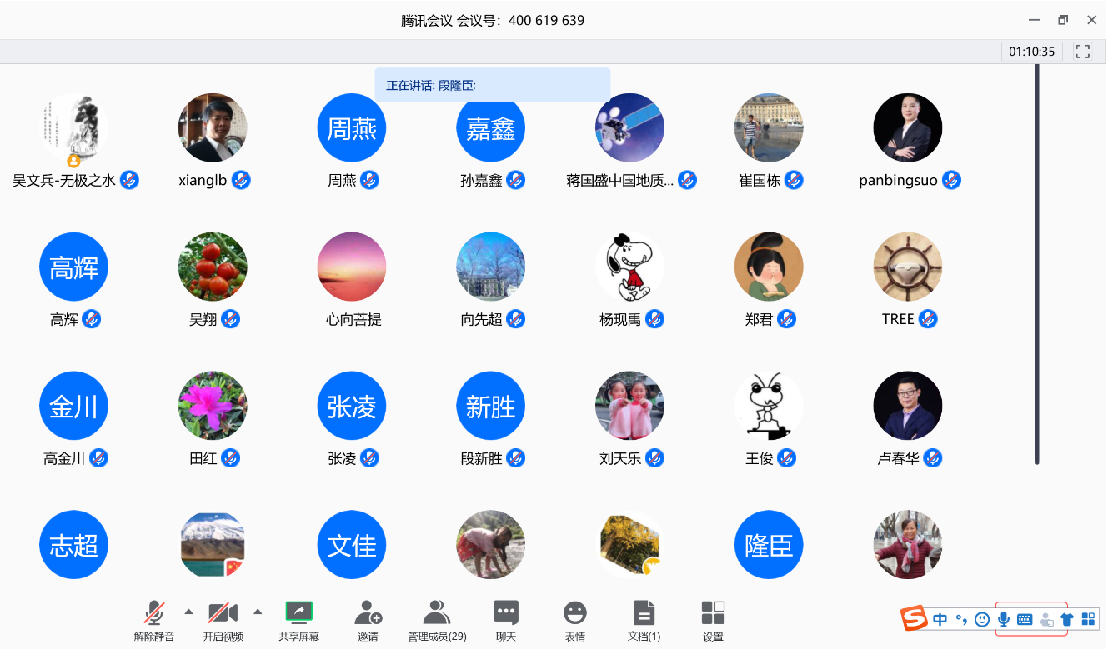Click the Sogou input toolbox grid icon
1108x649 pixels.
click(1088, 619)
